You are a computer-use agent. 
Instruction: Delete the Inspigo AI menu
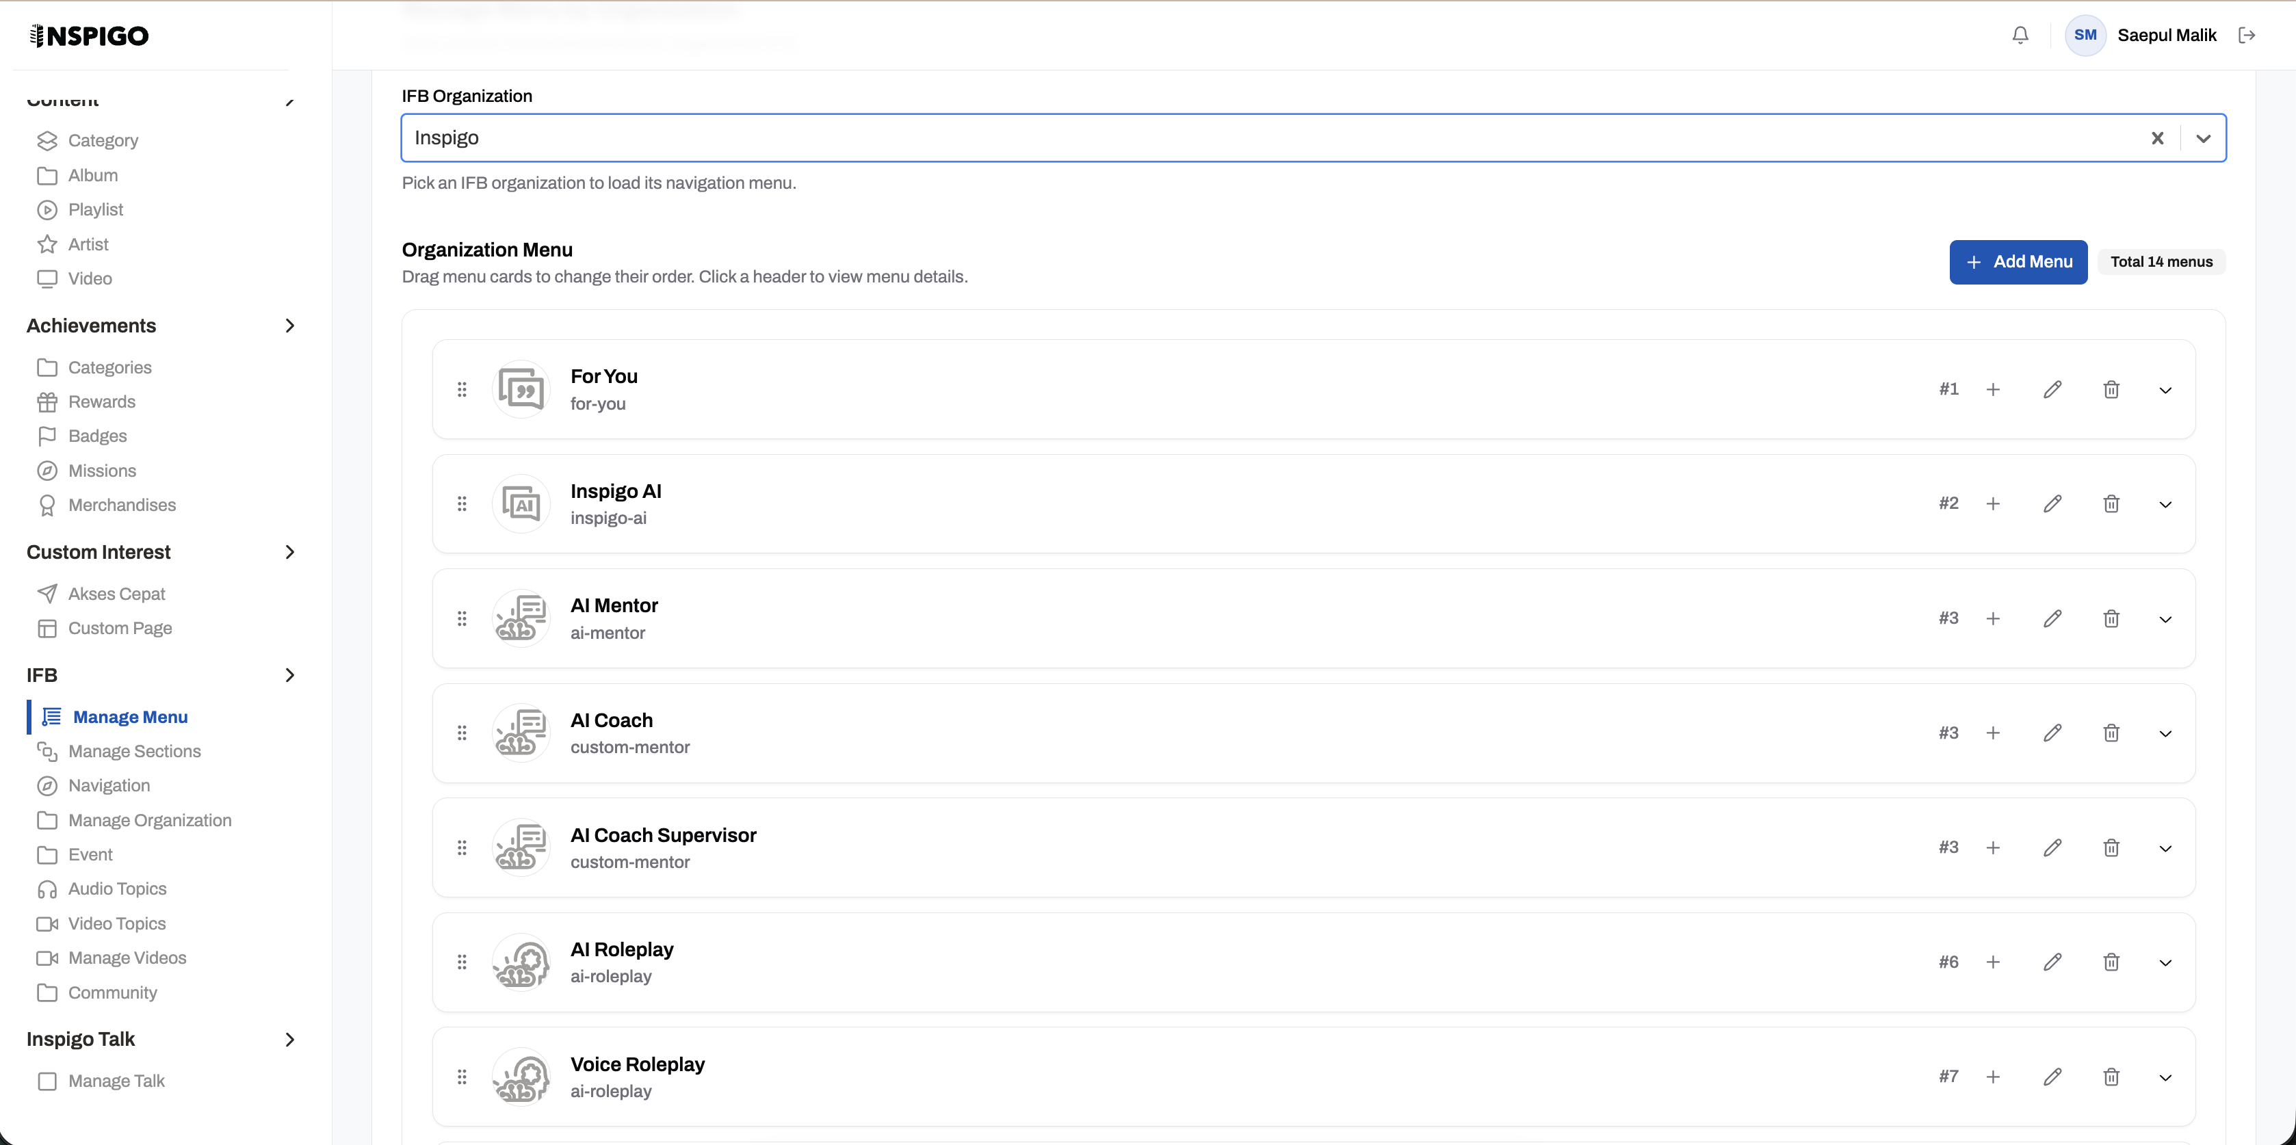pos(2111,504)
